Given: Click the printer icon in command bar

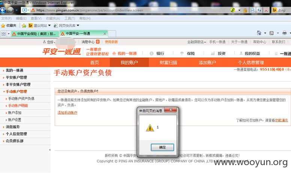Looking at the screenshot, I should [x=284, y=33].
